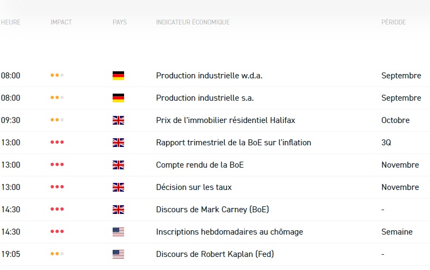This screenshot has height=270, width=430.
Task: Click US flag beside Discours de Robert Kaplan
Action: (118, 254)
